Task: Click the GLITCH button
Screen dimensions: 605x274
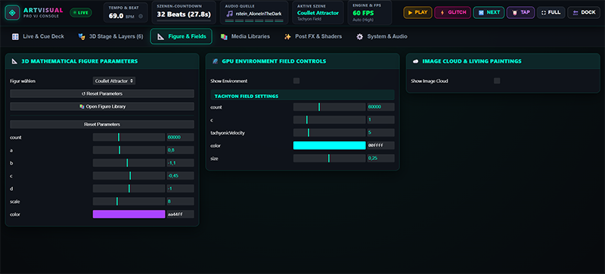Action: click(452, 12)
